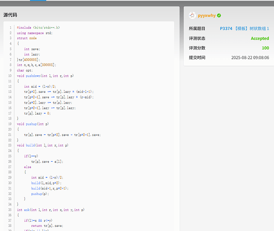Click the score value 100
The image size is (274, 231).
click(265, 48)
